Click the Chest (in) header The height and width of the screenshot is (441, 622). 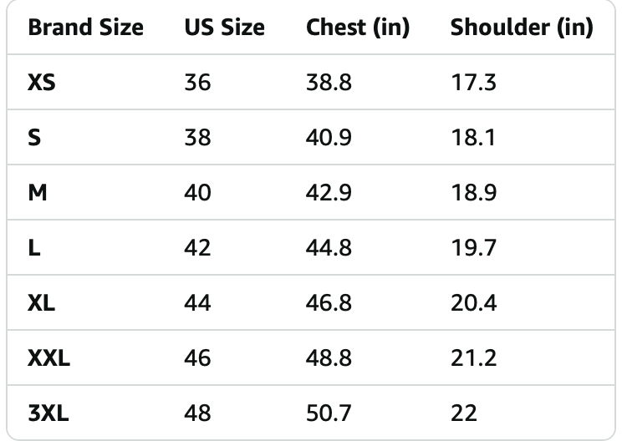(358, 28)
